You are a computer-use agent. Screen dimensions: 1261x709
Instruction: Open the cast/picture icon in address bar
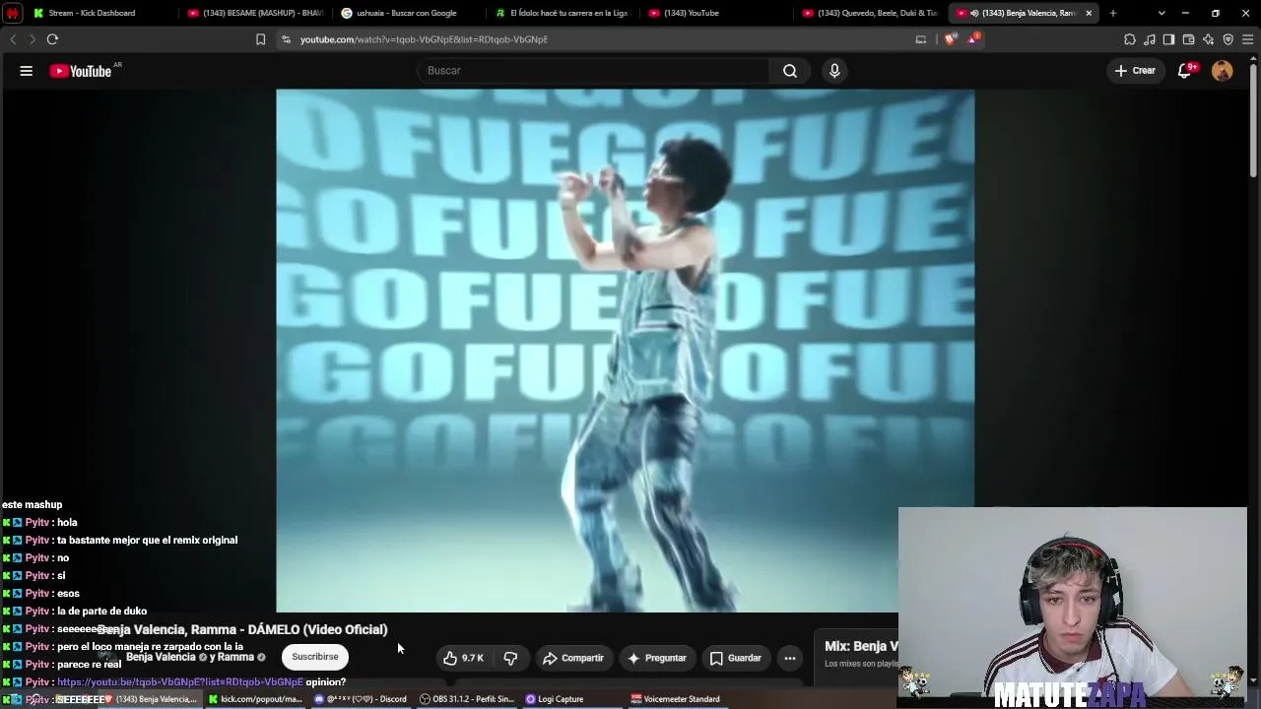921,39
